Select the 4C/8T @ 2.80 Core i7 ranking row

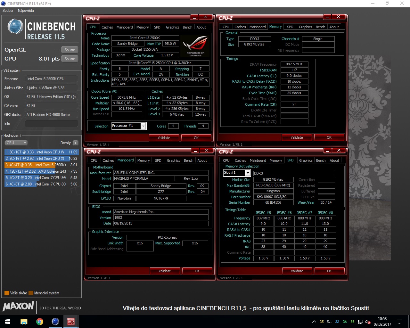point(41,184)
